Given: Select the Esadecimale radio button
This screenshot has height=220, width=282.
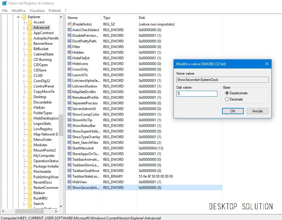Looking at the screenshot, I should 227,93.
